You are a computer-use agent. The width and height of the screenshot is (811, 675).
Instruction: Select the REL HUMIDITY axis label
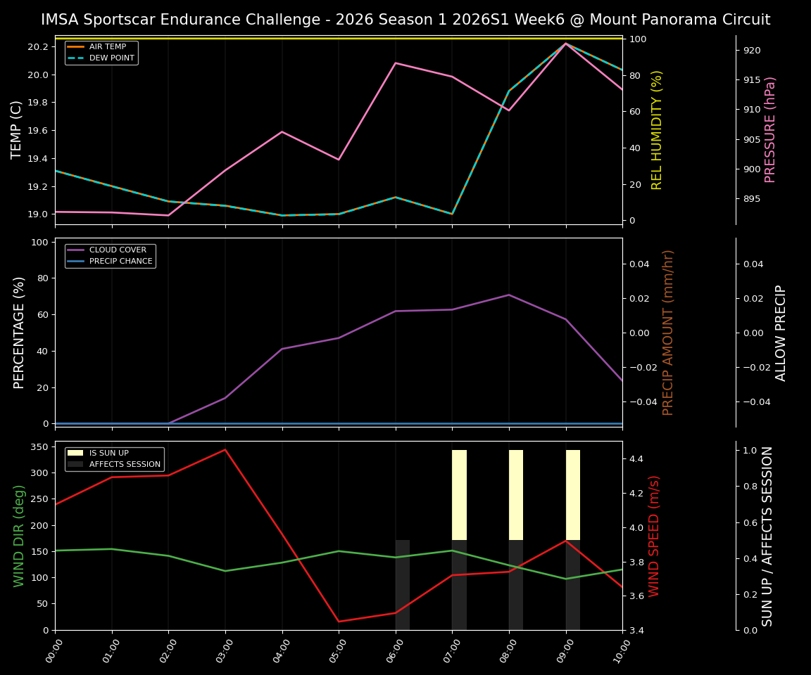[x=655, y=129]
